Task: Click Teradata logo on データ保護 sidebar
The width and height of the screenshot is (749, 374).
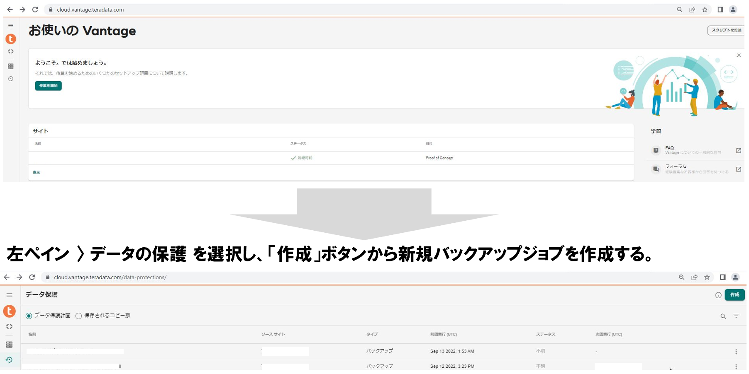Action: (9, 311)
